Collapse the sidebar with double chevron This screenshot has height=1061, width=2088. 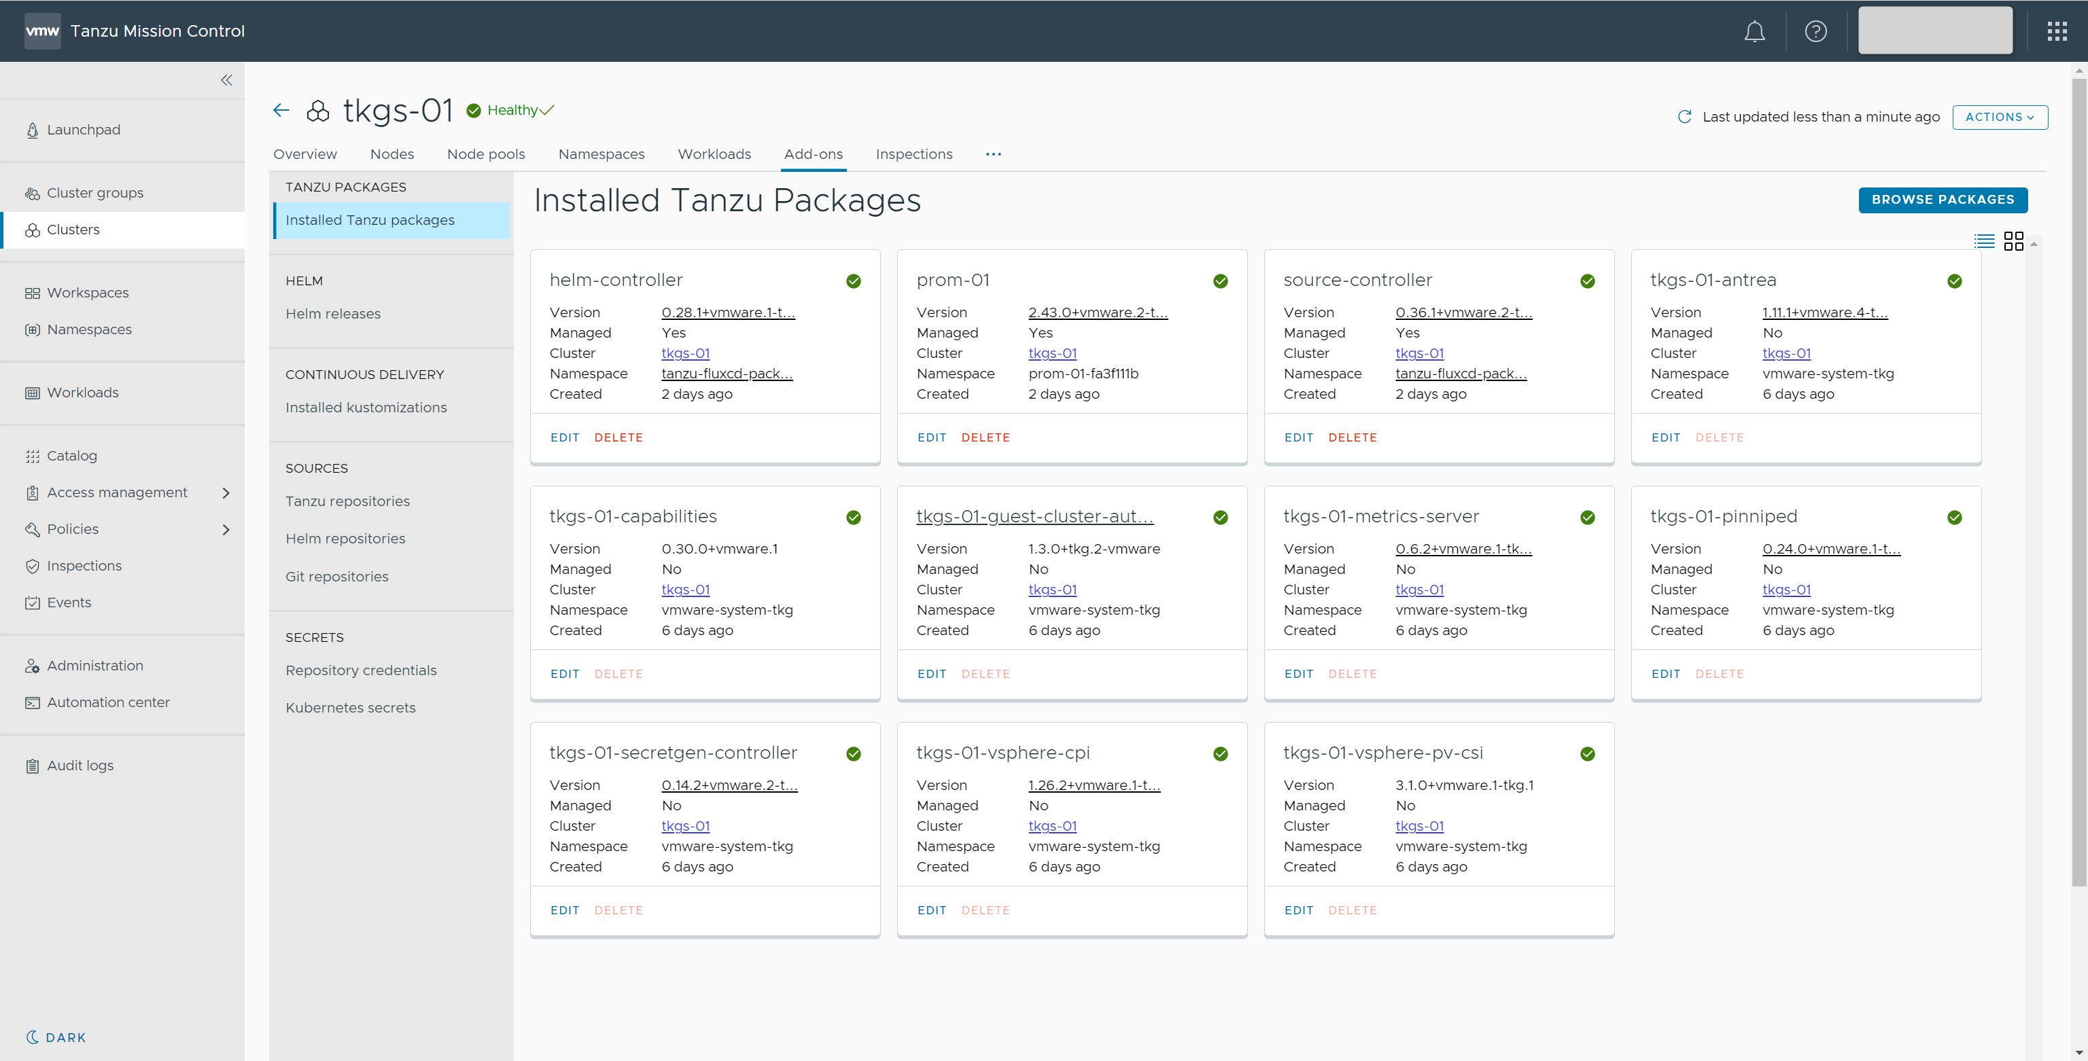pos(226,80)
